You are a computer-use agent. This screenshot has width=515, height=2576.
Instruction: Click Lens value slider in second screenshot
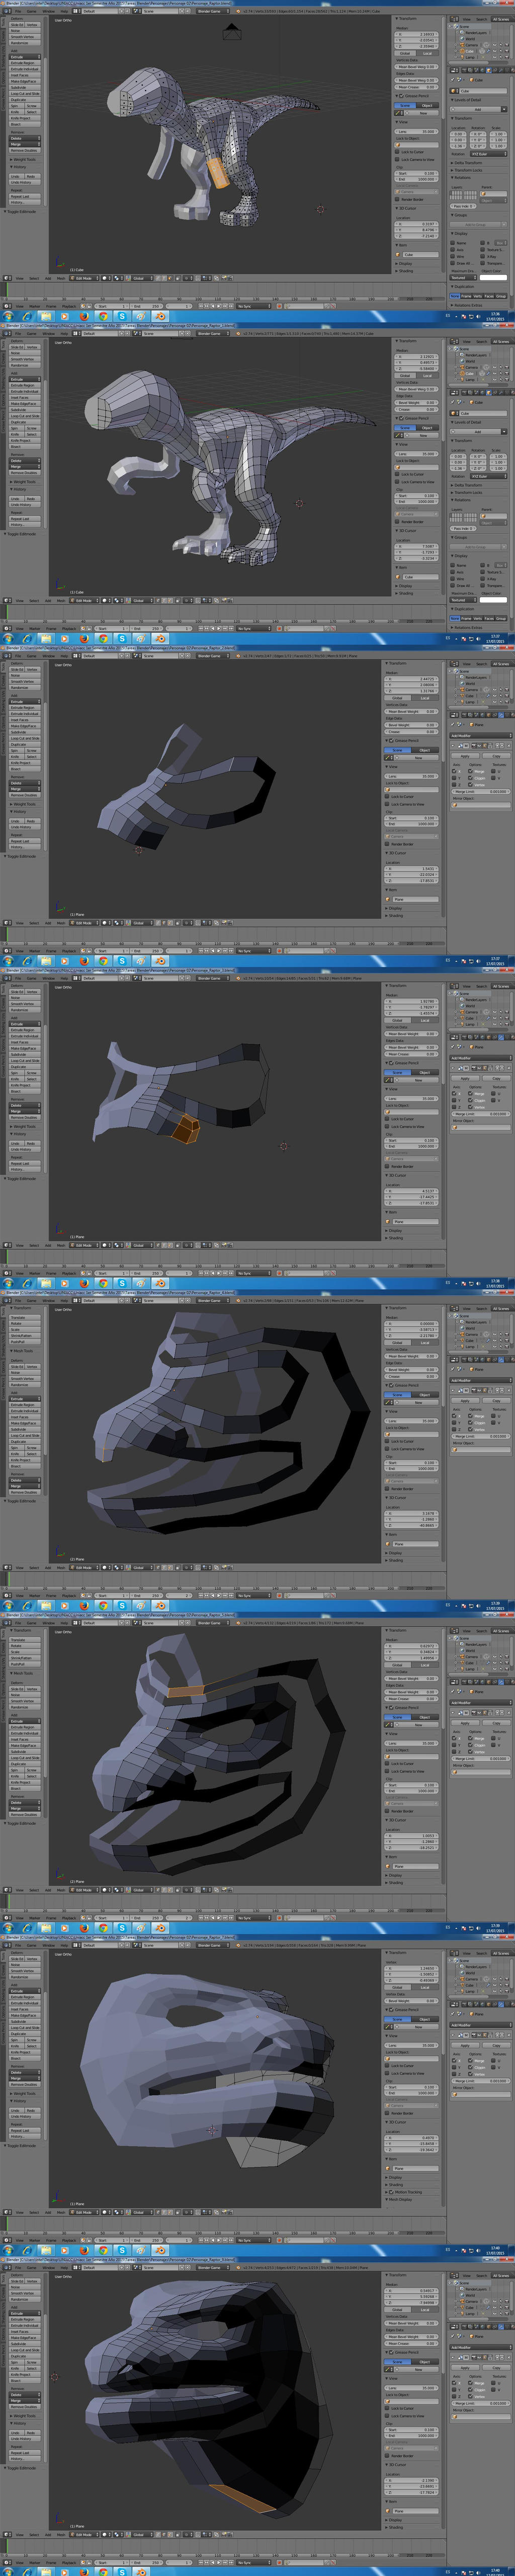click(x=416, y=454)
